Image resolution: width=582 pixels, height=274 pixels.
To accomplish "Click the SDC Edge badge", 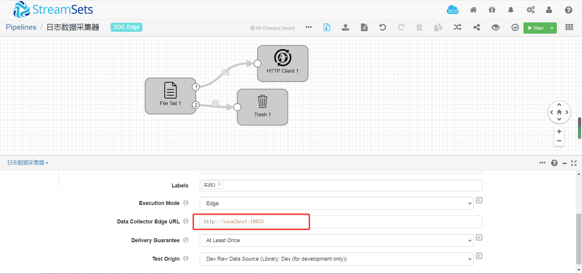I will coord(126,27).
